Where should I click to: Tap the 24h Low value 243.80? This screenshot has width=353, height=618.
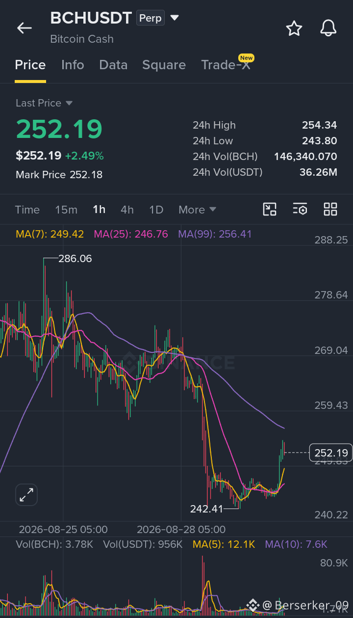pyautogui.click(x=320, y=141)
